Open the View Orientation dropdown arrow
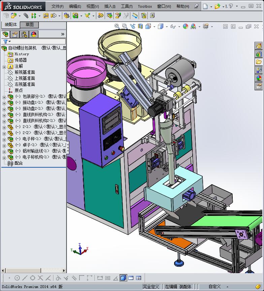Screen dimensions: 264x291 pyautogui.click(x=154, y=27)
